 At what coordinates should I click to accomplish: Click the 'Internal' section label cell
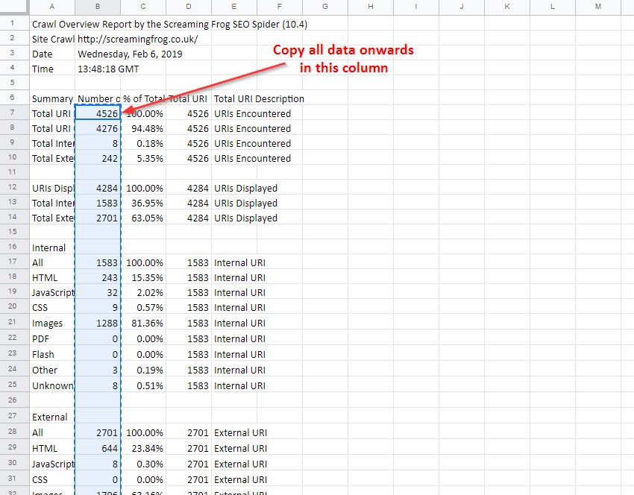[x=49, y=248]
